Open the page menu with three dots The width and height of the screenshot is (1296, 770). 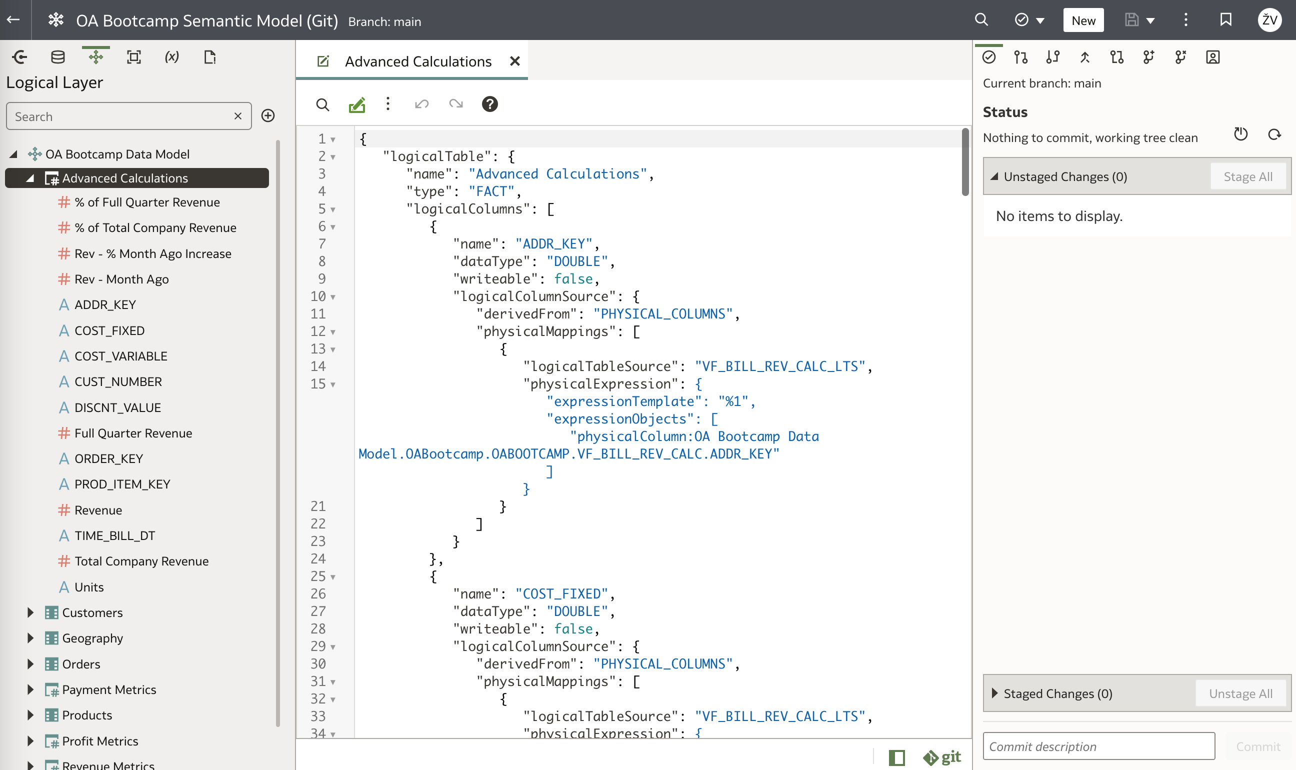pyautogui.click(x=1185, y=20)
